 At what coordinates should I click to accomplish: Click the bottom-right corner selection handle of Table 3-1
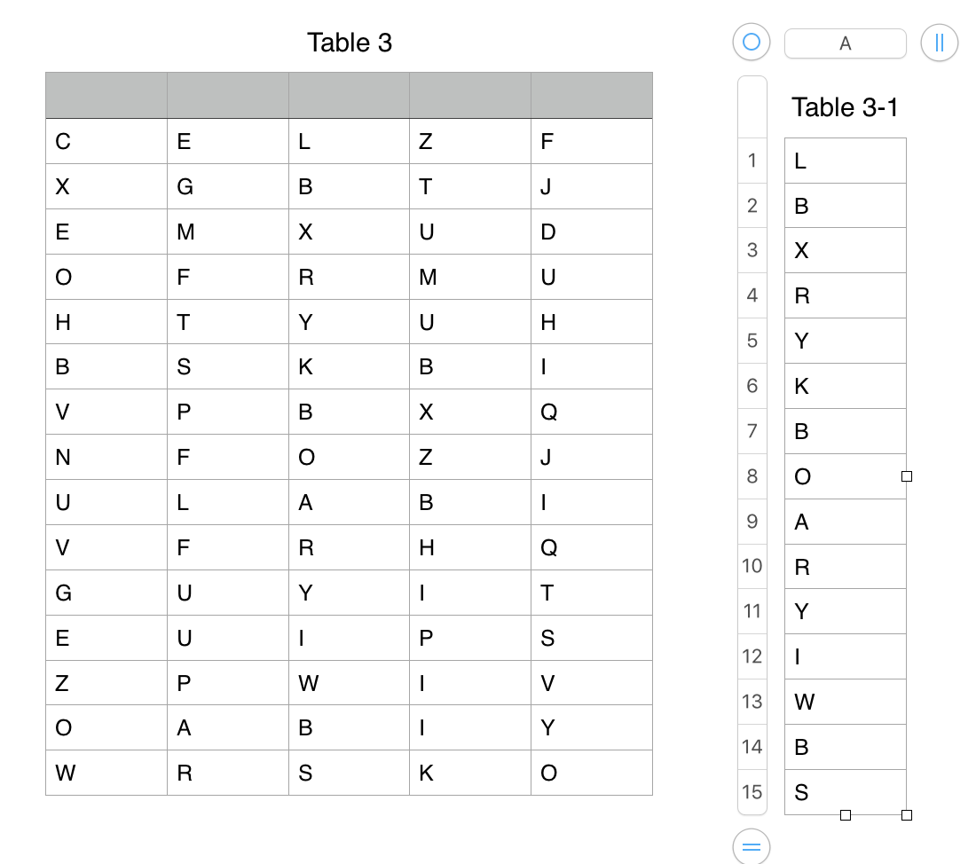[907, 815]
